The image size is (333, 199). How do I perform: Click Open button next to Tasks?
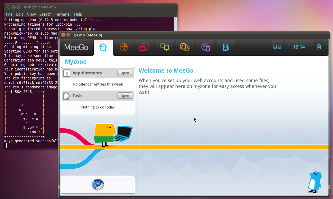[x=125, y=96]
